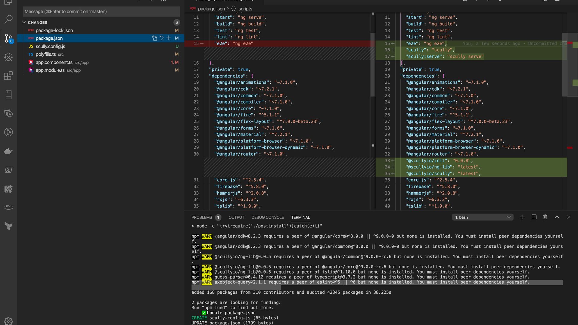The height and width of the screenshot is (325, 578).
Task: Switch to the PROBLEMS tab
Action: pos(202,217)
